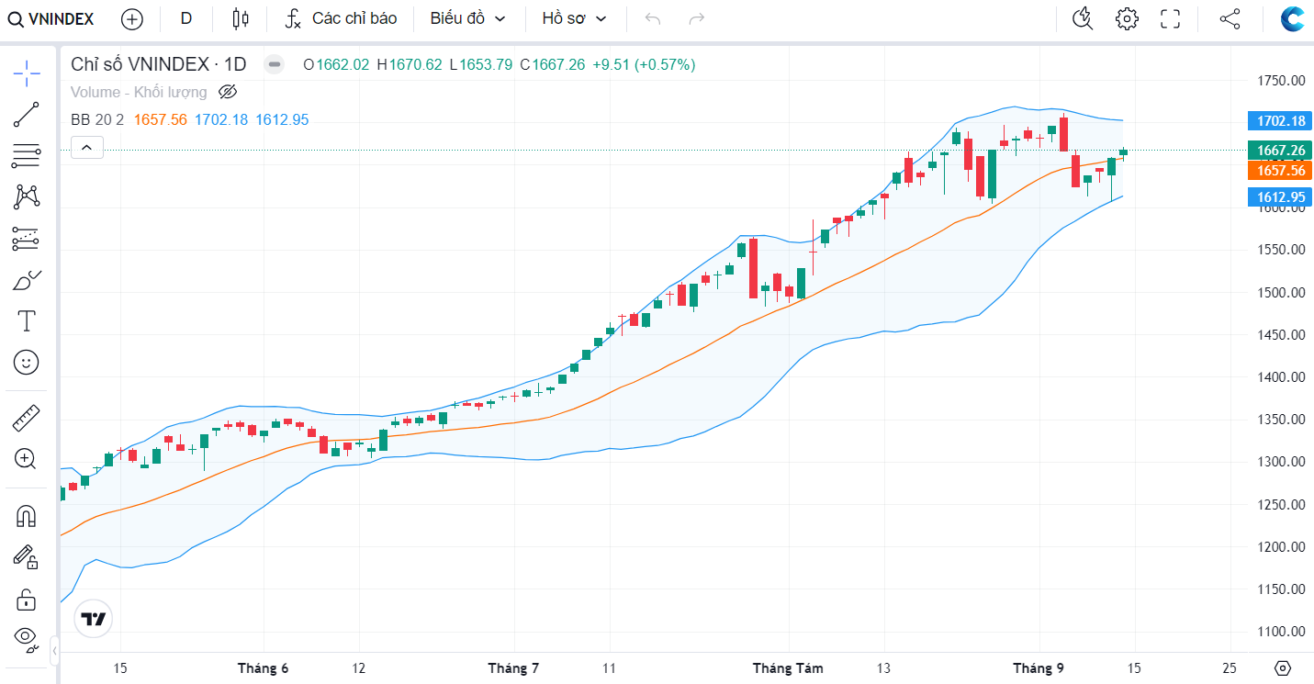Screen dimensions: 1314x684
Task: Click gray status badge beside VNINDEX title
Action: pos(274,64)
